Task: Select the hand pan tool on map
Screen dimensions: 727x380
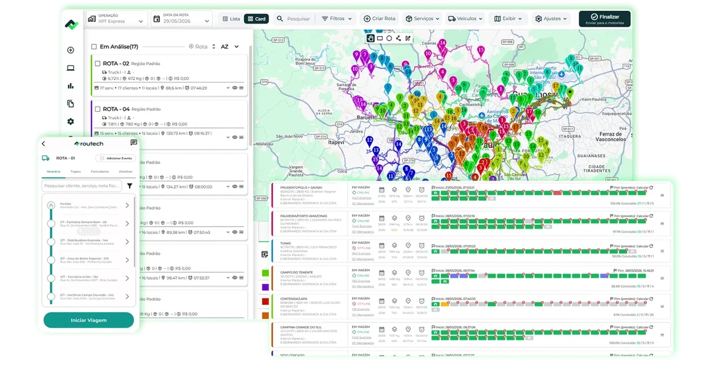Action: (x=370, y=38)
